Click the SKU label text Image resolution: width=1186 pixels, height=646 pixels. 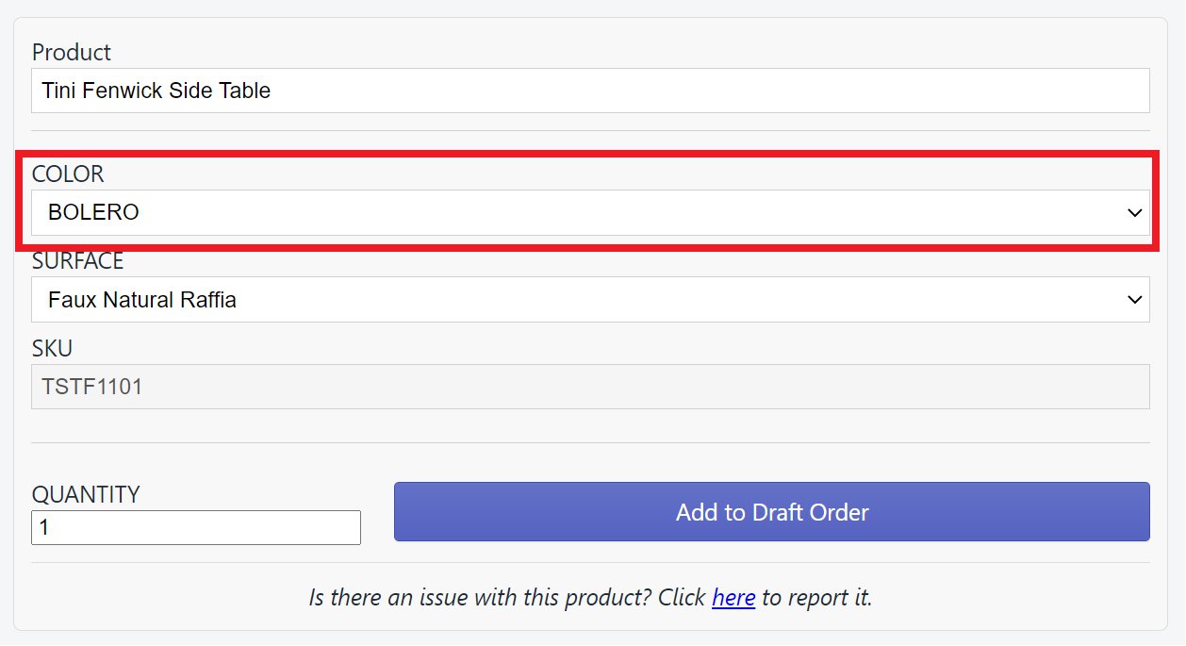pyautogui.click(x=52, y=348)
